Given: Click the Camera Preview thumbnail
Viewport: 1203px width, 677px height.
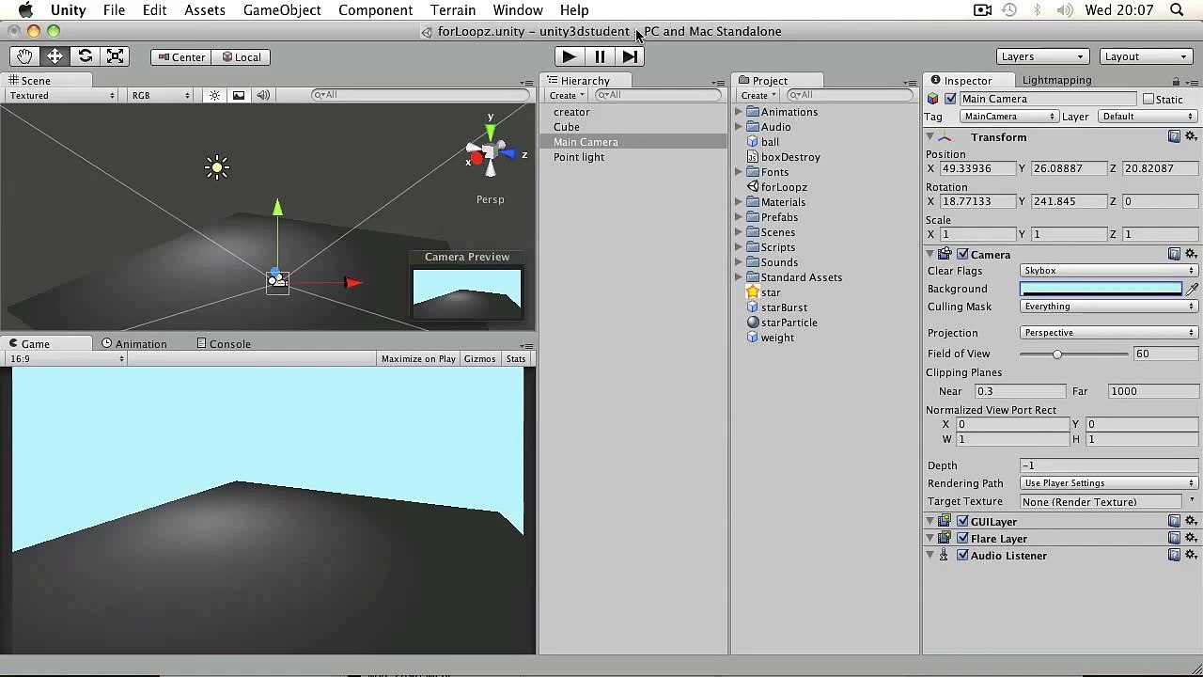Looking at the screenshot, I should pos(467,294).
